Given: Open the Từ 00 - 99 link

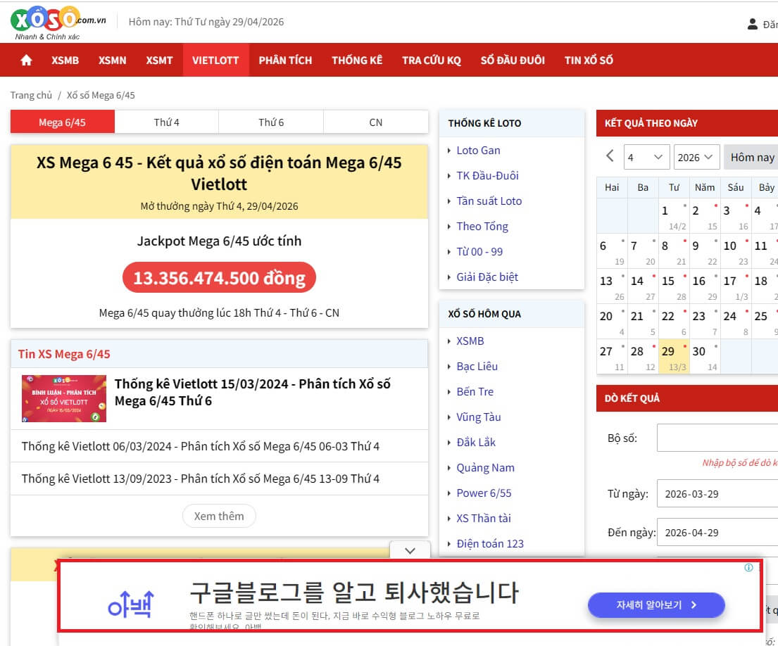Looking at the screenshot, I should tap(479, 251).
